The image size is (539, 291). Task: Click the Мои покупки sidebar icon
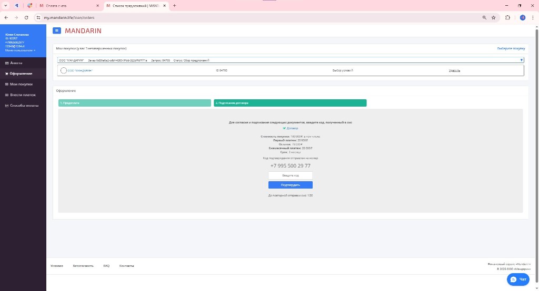pos(7,84)
